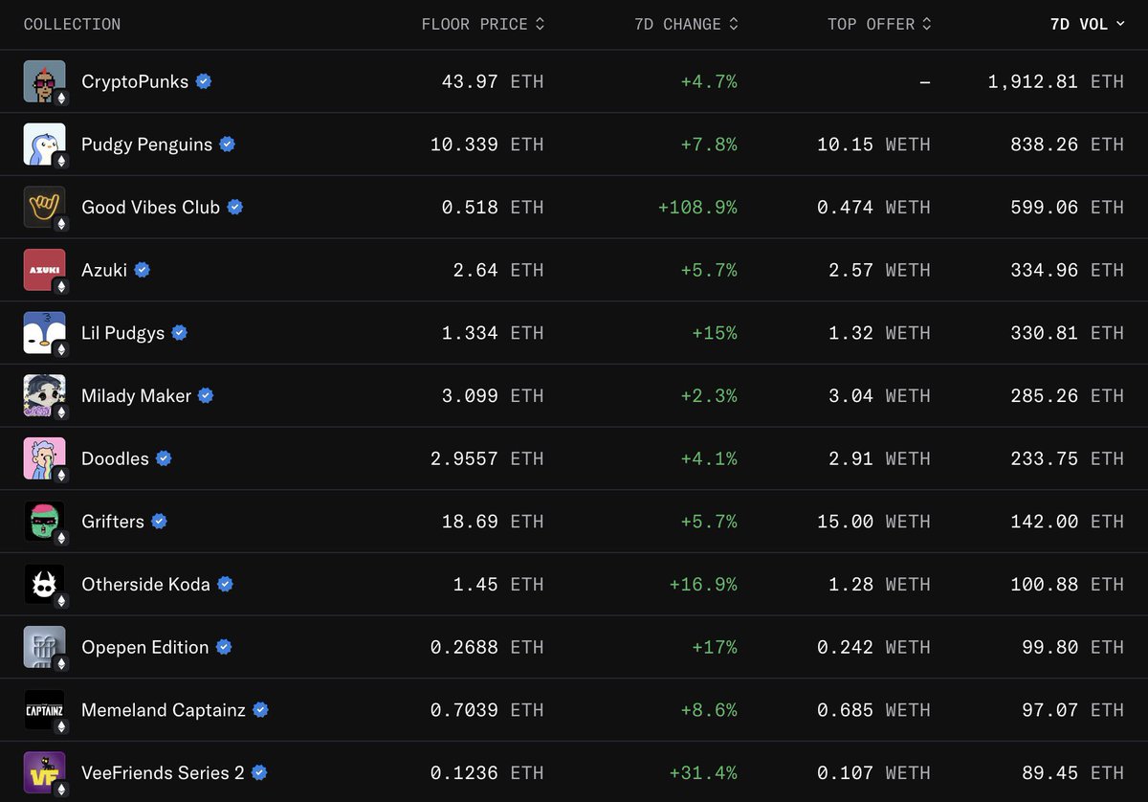The width and height of the screenshot is (1148, 802).
Task: Open the Lil Pudgys collection name
Action: (123, 333)
